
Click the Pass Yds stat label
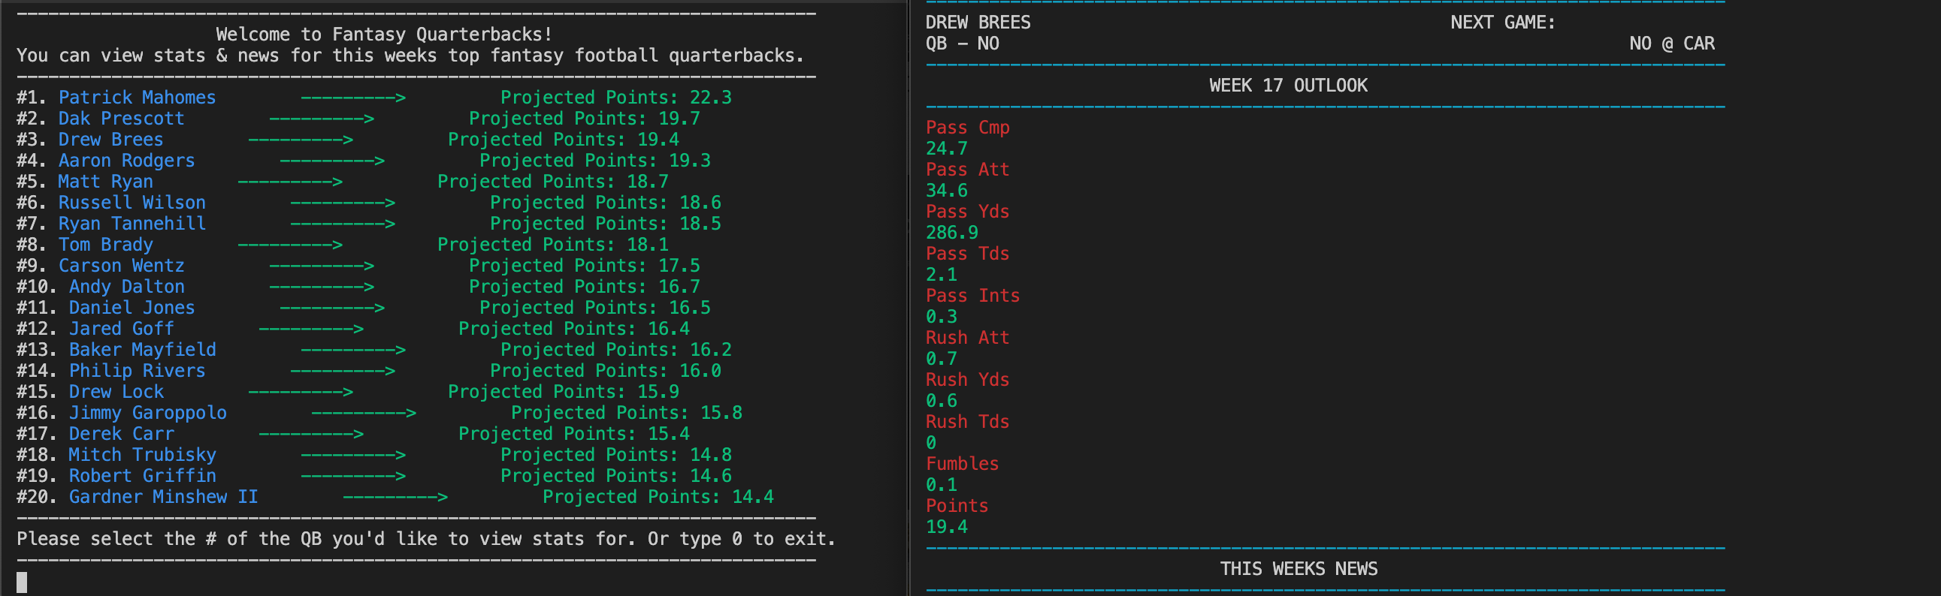[x=966, y=212]
